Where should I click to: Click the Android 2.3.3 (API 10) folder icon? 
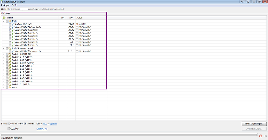tap(10, 81)
